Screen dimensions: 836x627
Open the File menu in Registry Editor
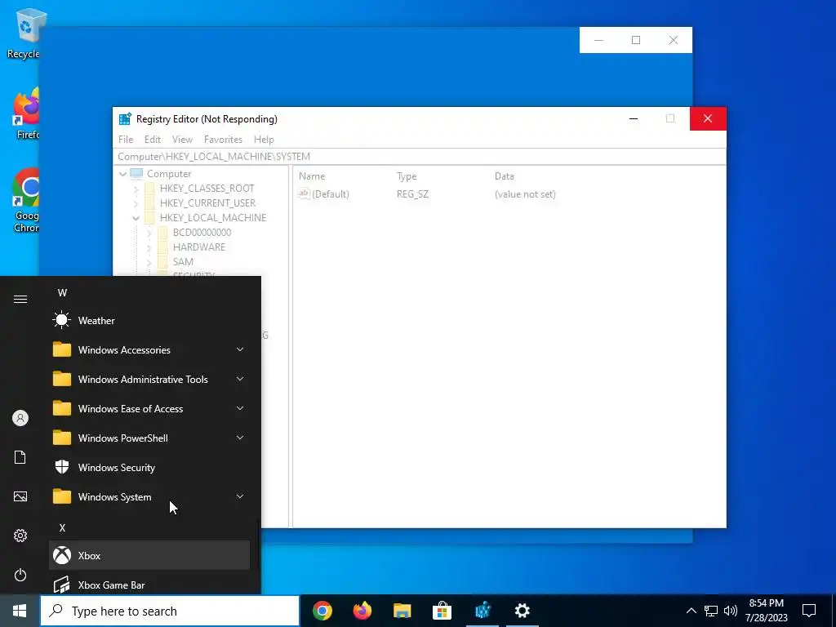click(x=126, y=139)
